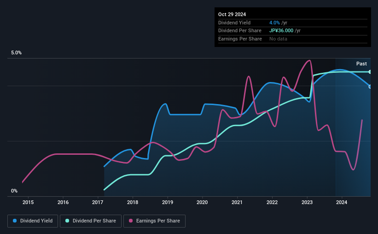
Task: Click the 2023 x-axis label
Action: pyautogui.click(x=307, y=202)
